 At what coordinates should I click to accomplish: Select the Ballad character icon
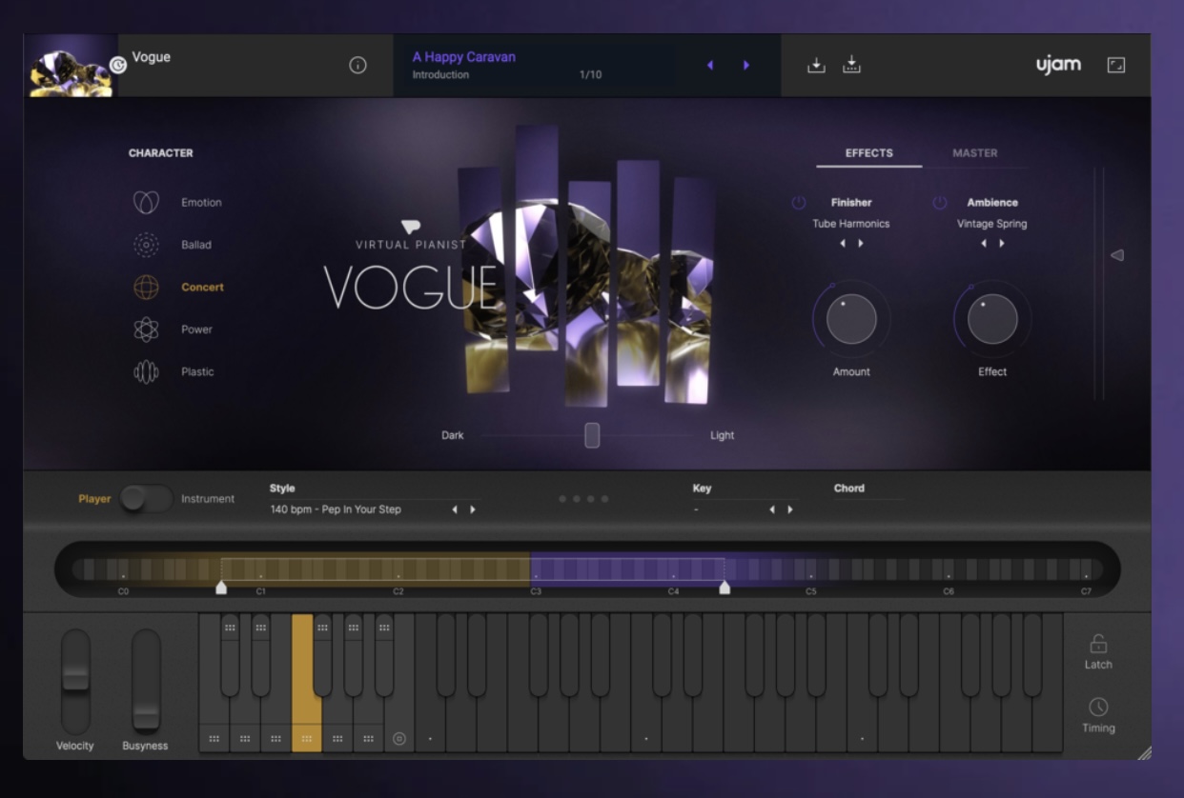(146, 245)
